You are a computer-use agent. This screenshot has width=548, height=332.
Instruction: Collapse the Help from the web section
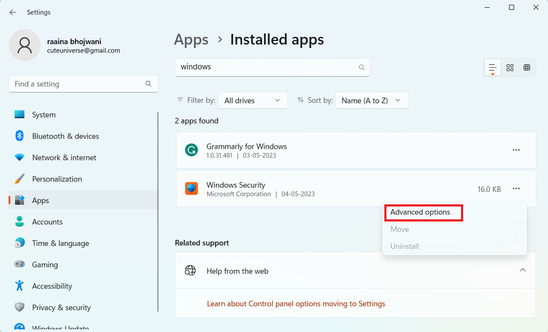(523, 270)
